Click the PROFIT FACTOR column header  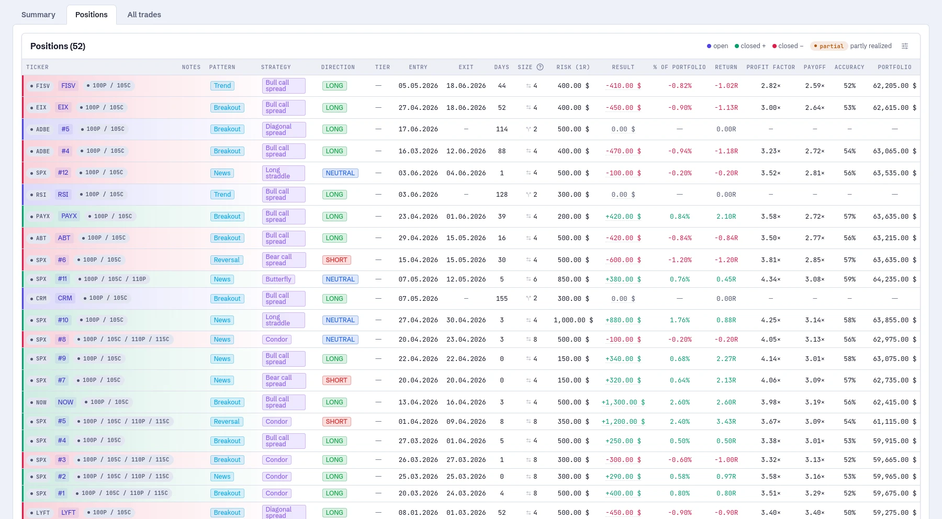tap(771, 67)
